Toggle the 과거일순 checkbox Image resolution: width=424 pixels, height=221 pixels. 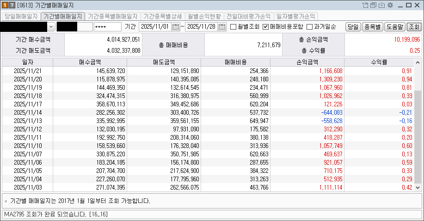pos(310,27)
